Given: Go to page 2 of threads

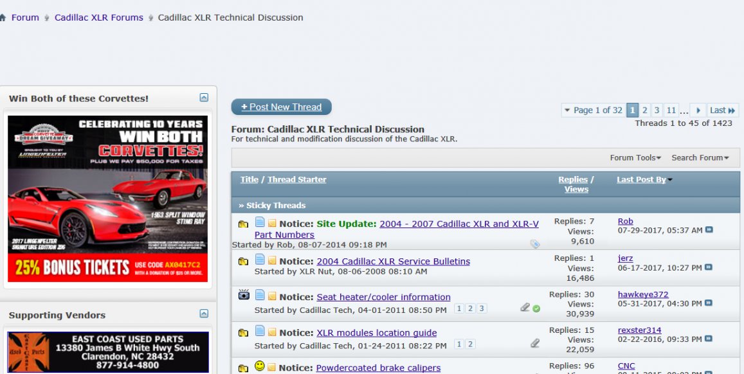Looking at the screenshot, I should tap(645, 110).
